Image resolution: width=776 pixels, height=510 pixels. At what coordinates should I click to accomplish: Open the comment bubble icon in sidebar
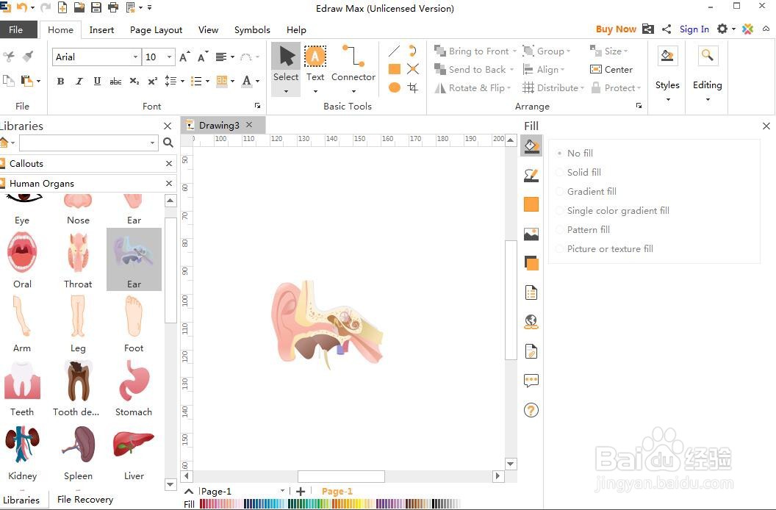(x=531, y=381)
